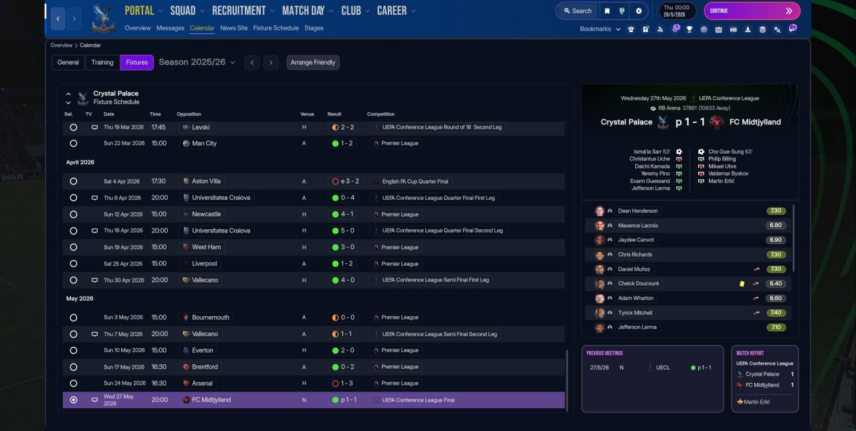This screenshot has height=431, width=856.
Task: Click the CONTINUE button
Action: [x=752, y=11]
